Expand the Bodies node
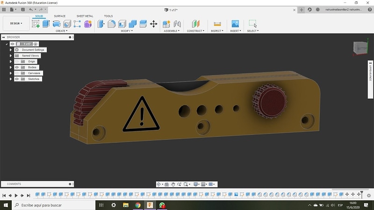The width and height of the screenshot is (374, 210). [x=10, y=67]
